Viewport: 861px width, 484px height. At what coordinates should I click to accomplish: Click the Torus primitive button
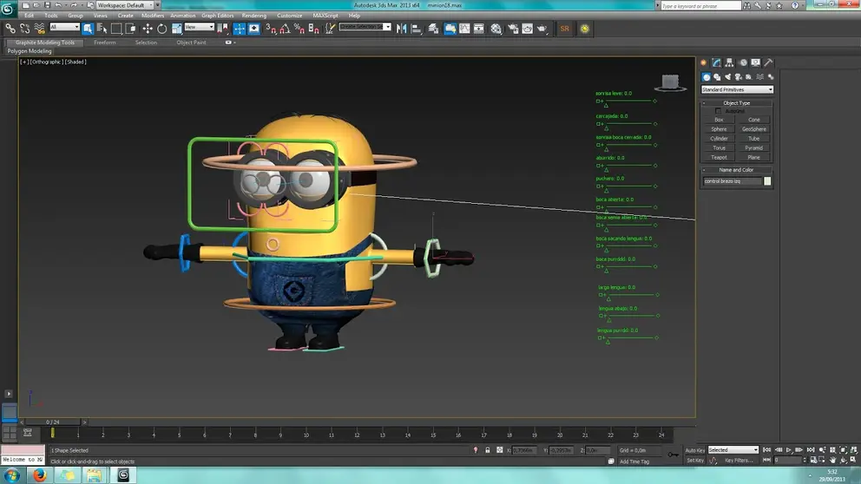click(719, 147)
